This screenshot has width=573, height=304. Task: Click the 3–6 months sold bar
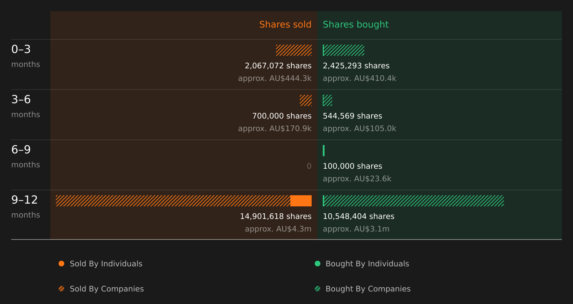tap(306, 100)
